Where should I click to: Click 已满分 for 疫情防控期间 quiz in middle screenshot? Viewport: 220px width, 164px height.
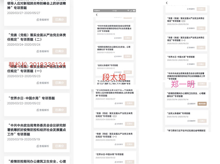coord(128,56)
